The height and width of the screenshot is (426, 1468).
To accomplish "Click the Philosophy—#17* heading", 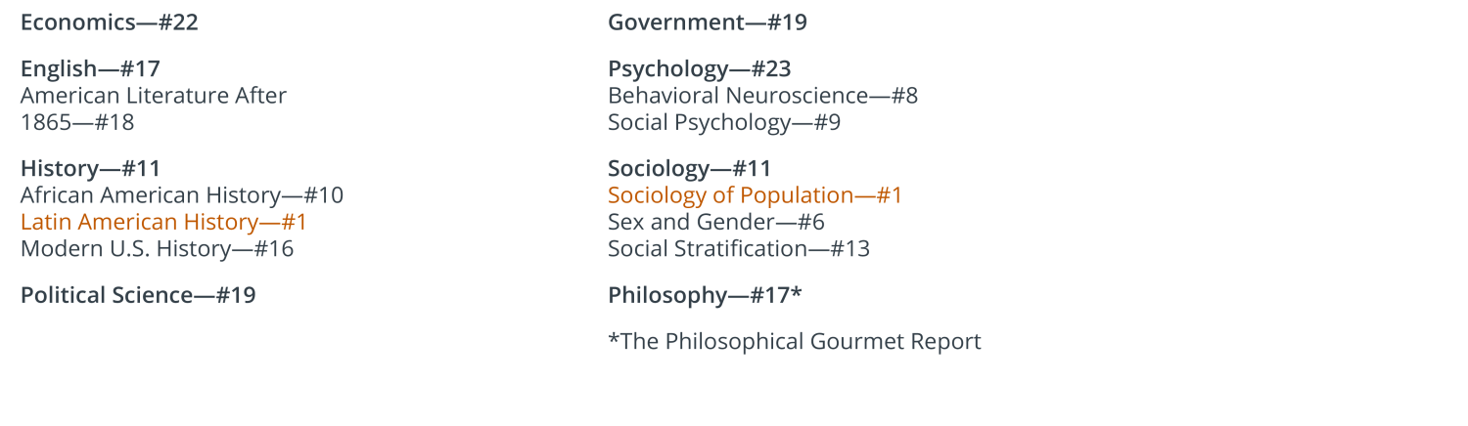I will [x=706, y=295].
